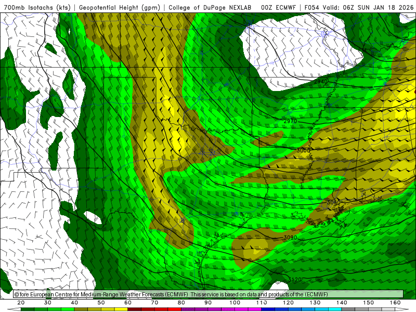Click the ECMWF copyright notice banner
The height and width of the screenshot is (312, 416).
[x=209, y=294]
